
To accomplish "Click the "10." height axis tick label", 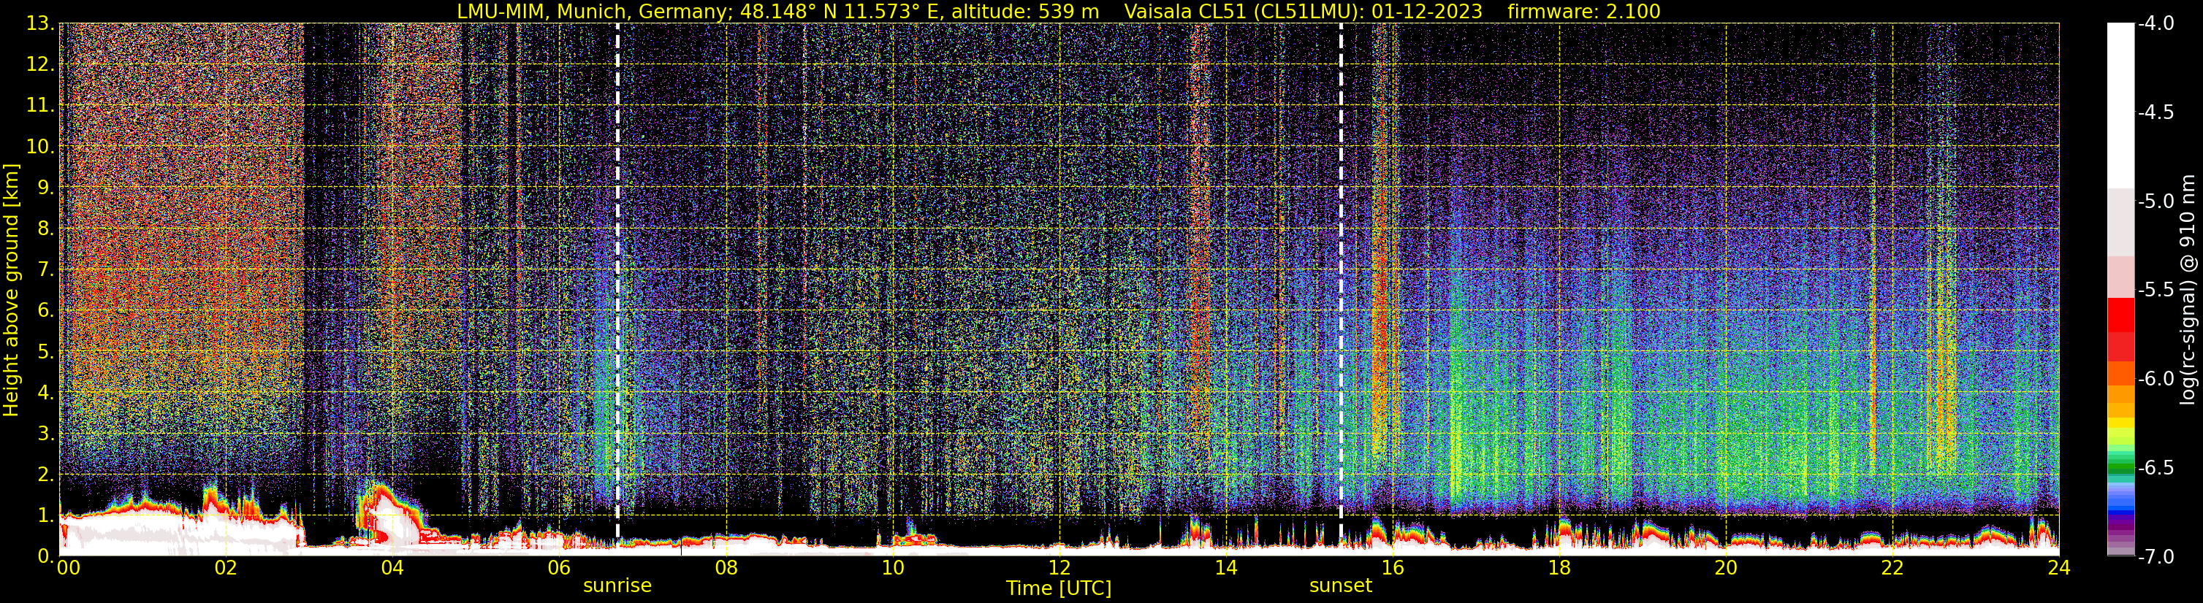I will point(41,146).
